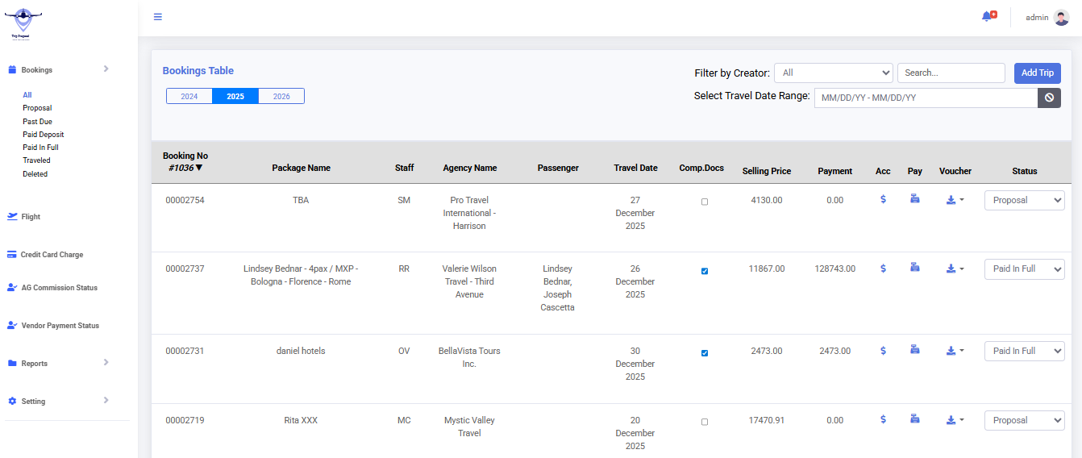This screenshot has width=1082, height=458.
Task: Toggle Comp.Docs checkbox for Rita XXX booking
Action: [x=705, y=422]
